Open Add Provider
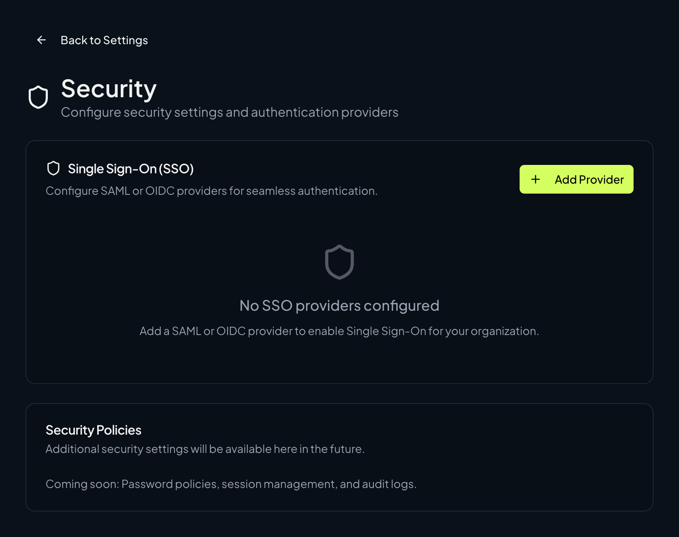 tap(576, 179)
